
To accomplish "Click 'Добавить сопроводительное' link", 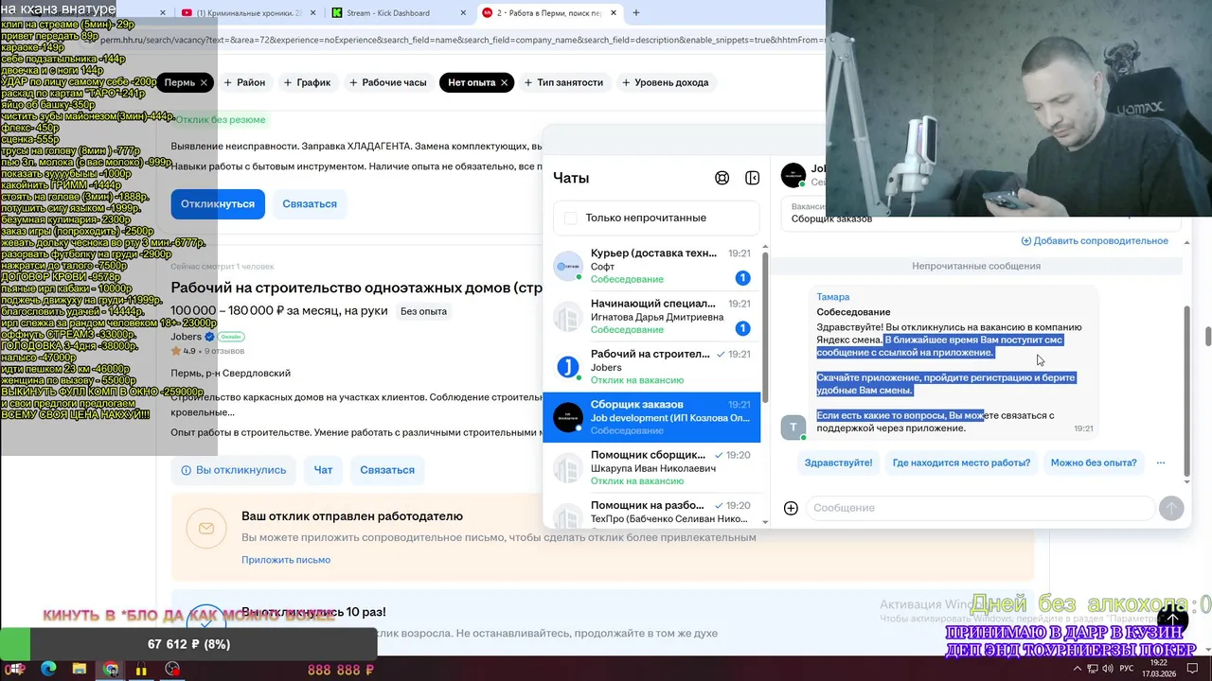I will coord(1094,241).
